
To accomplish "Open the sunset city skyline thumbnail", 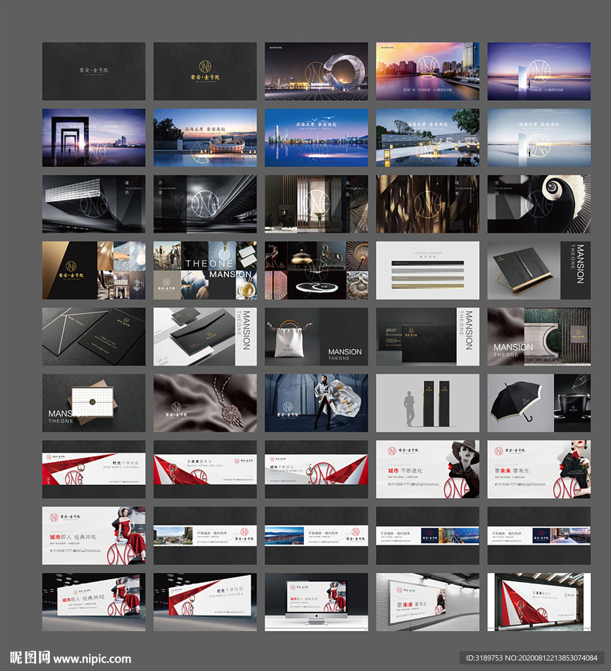I will [x=427, y=71].
